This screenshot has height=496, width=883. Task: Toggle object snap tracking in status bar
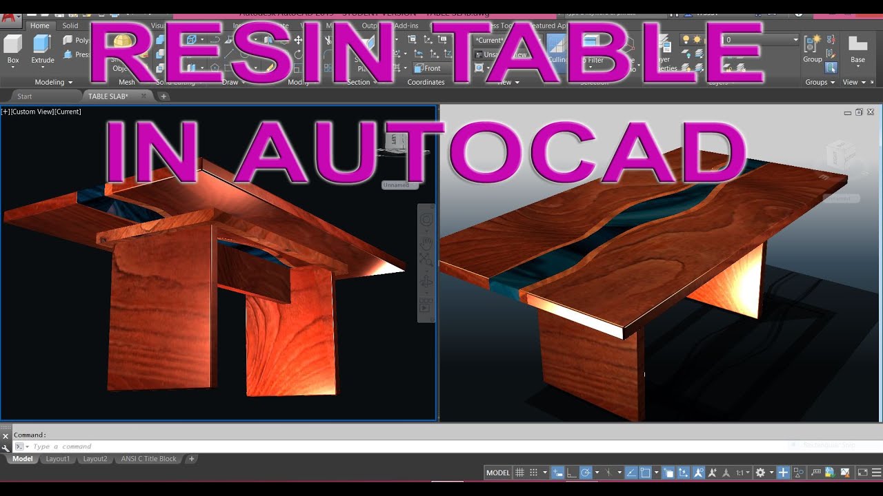[632, 473]
